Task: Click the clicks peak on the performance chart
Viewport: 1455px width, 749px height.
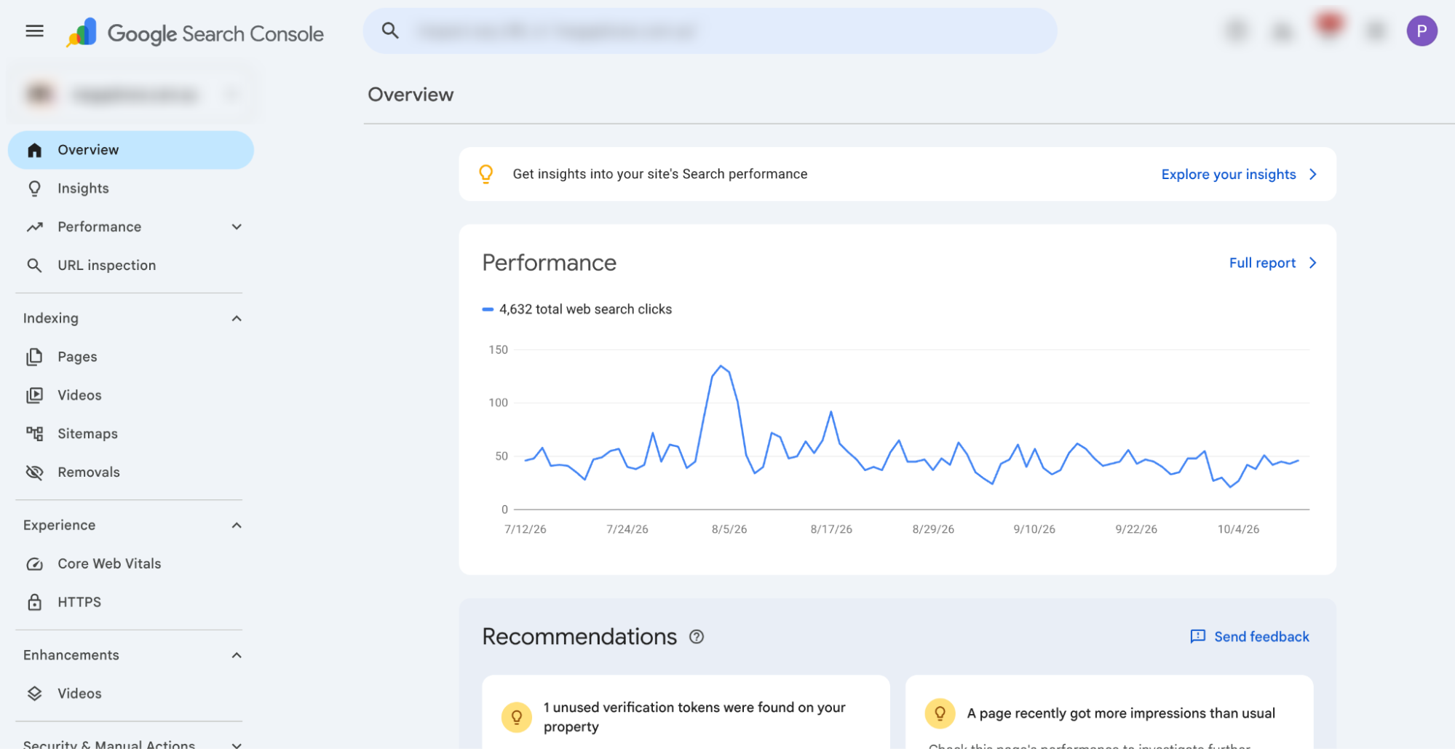Action: pos(721,366)
